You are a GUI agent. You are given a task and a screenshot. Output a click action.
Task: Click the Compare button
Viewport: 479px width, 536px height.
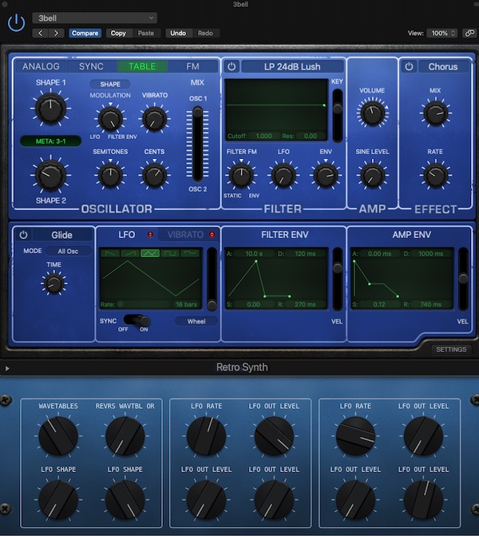click(x=85, y=34)
